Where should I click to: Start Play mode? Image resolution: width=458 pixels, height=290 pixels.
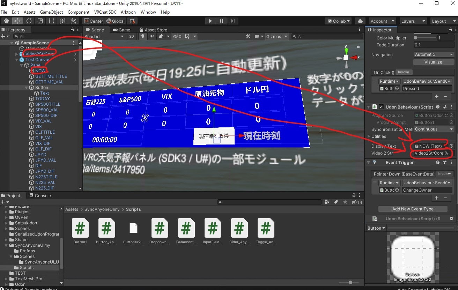[x=210, y=21]
